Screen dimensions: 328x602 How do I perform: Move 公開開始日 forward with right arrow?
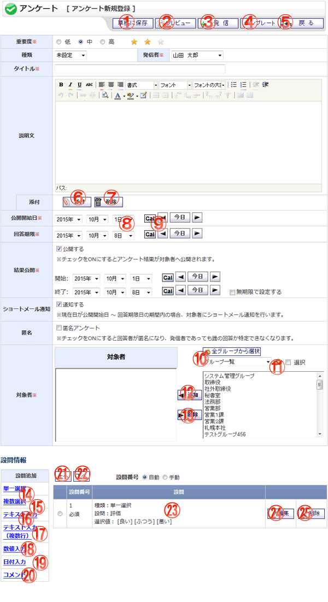pos(197,218)
